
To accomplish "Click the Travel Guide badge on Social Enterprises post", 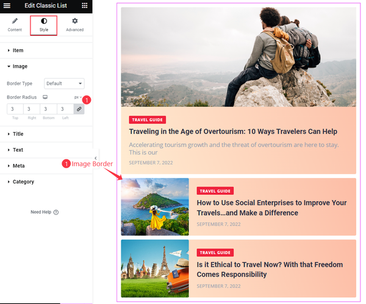I will pos(215,191).
